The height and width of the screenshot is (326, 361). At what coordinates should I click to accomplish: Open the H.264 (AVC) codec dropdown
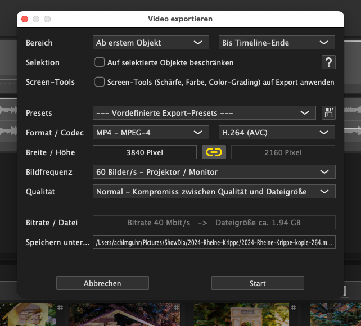[x=276, y=133]
